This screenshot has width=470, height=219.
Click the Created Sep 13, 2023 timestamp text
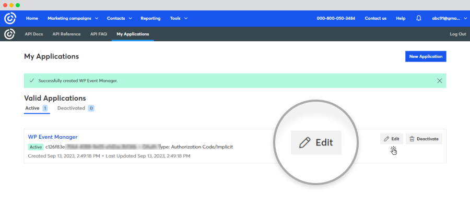point(64,156)
